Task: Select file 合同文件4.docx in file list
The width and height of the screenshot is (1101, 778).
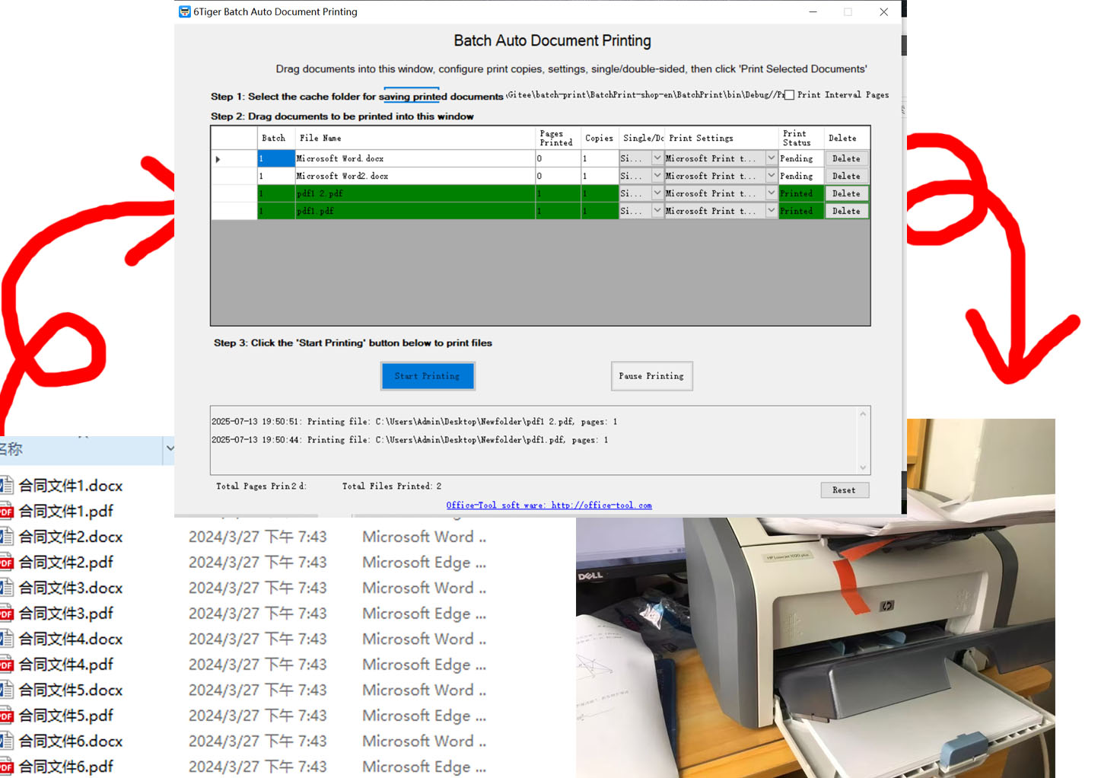Action: 71,639
